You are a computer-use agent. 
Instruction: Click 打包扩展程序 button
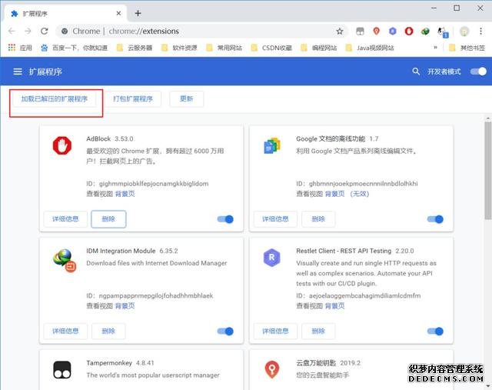pos(133,99)
